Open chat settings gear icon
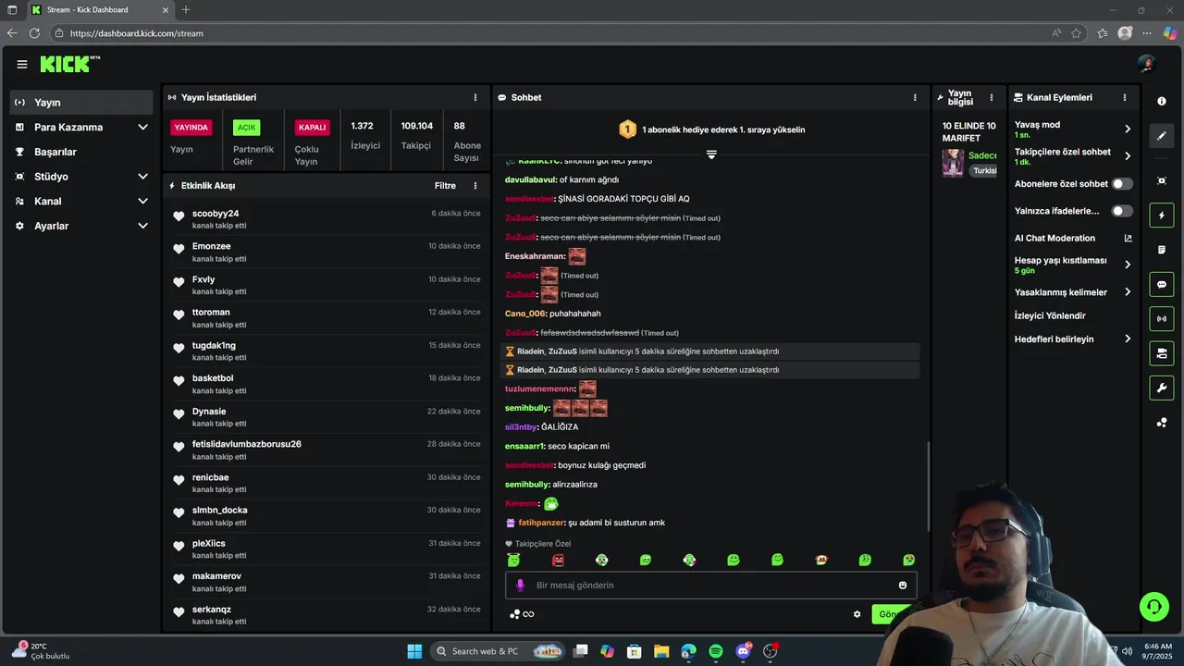The image size is (1184, 666). click(857, 614)
